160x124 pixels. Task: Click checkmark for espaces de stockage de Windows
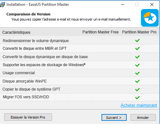(137, 65)
